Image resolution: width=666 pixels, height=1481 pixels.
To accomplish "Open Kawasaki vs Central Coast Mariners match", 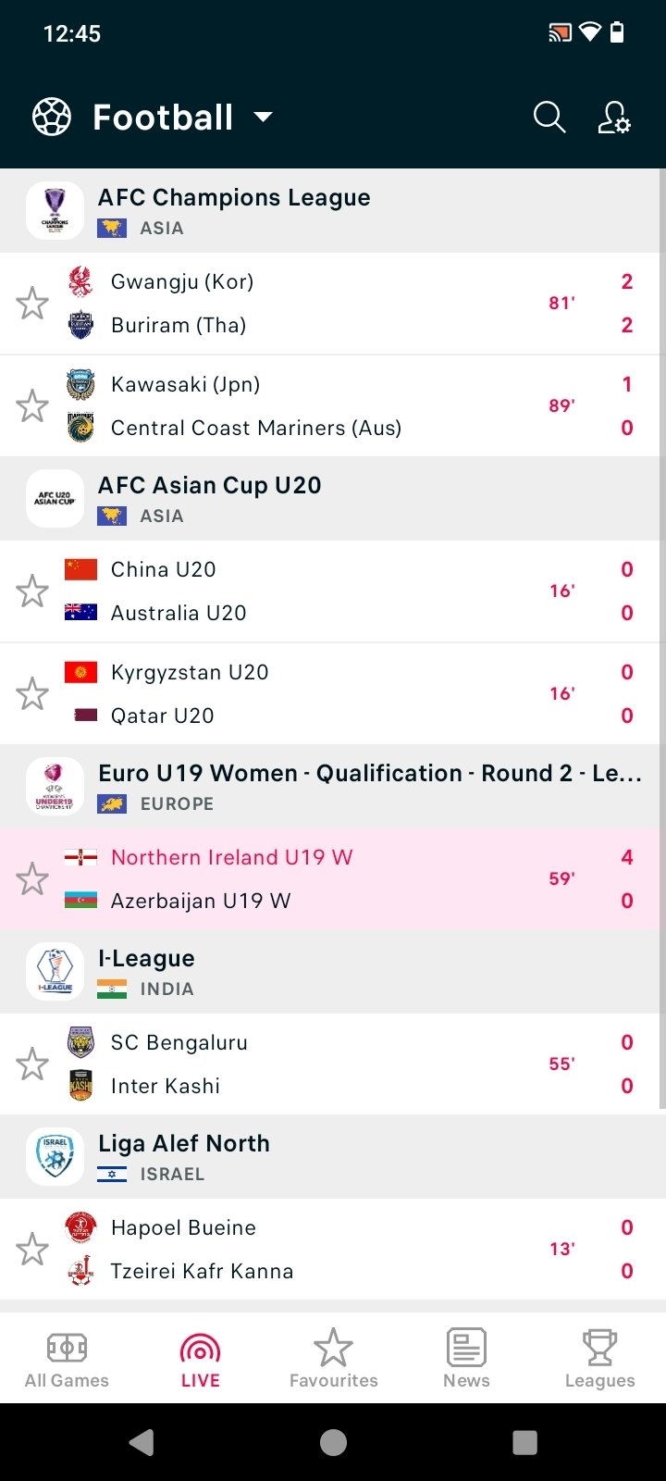I will coord(333,406).
